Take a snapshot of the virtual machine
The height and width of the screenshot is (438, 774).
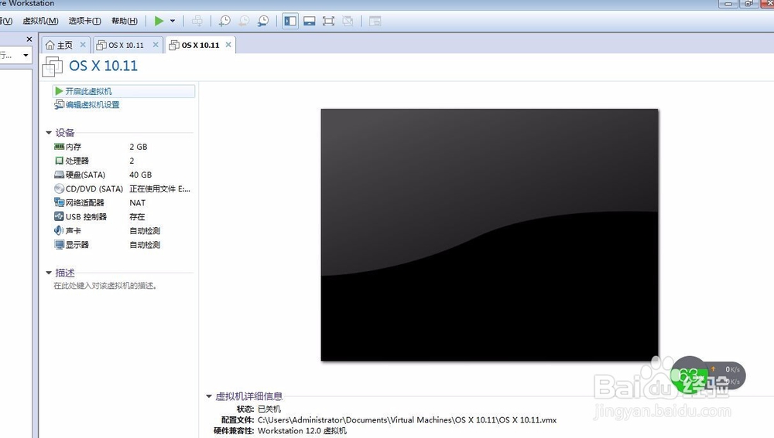point(224,21)
